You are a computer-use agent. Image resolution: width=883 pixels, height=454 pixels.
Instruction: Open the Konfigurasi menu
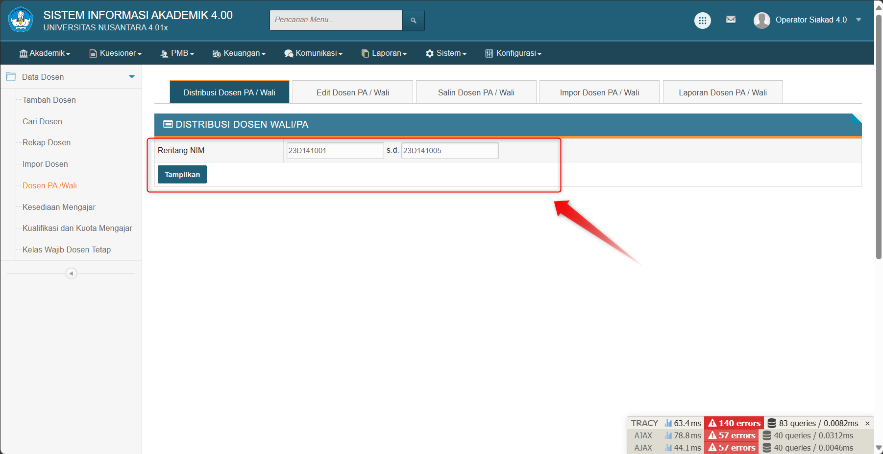pyautogui.click(x=513, y=53)
